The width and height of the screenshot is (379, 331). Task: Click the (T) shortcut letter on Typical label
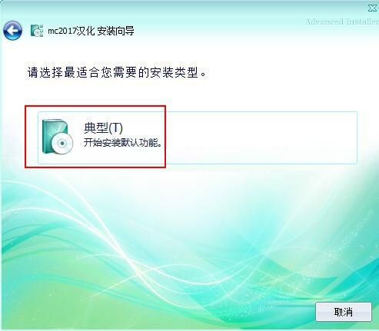point(115,127)
